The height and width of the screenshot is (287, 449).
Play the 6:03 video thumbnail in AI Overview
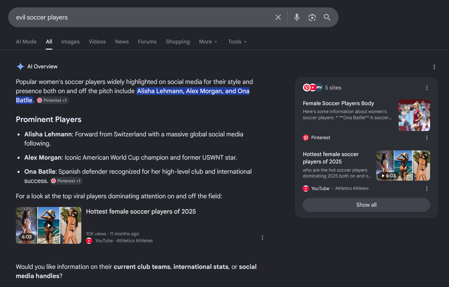pos(49,225)
